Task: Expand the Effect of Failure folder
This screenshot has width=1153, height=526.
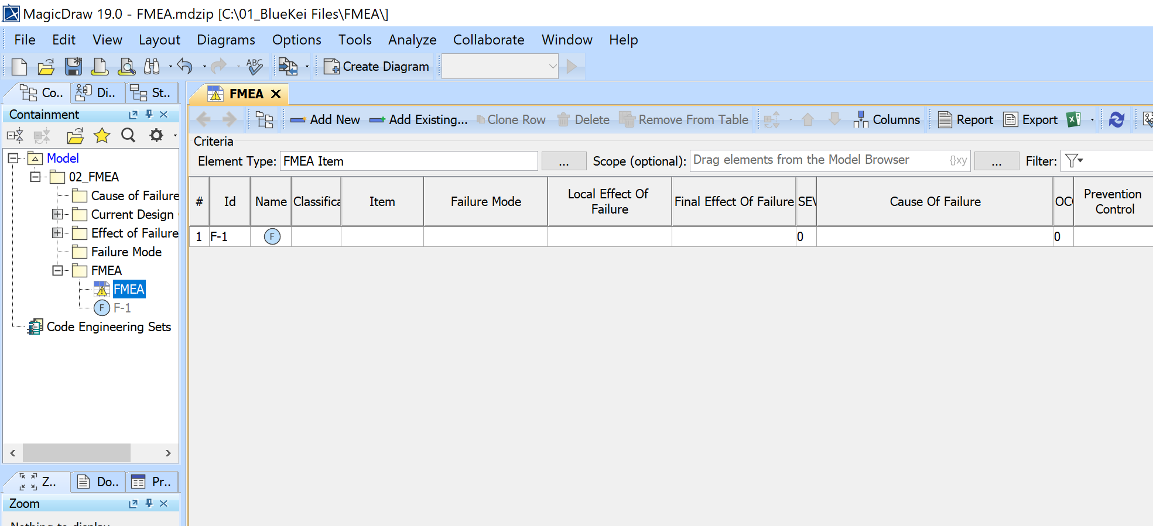Action: [x=57, y=233]
